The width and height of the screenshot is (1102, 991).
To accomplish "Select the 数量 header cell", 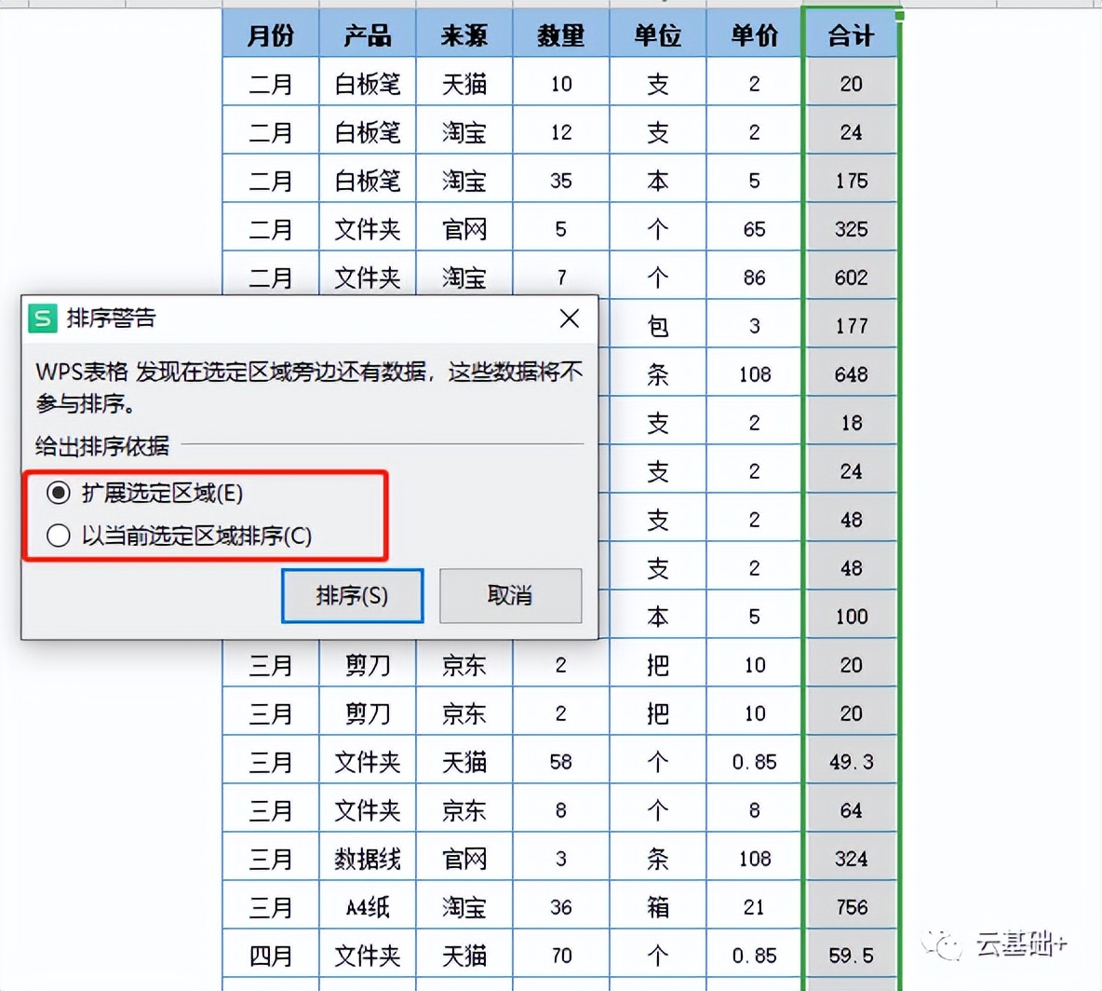I will pos(560,34).
